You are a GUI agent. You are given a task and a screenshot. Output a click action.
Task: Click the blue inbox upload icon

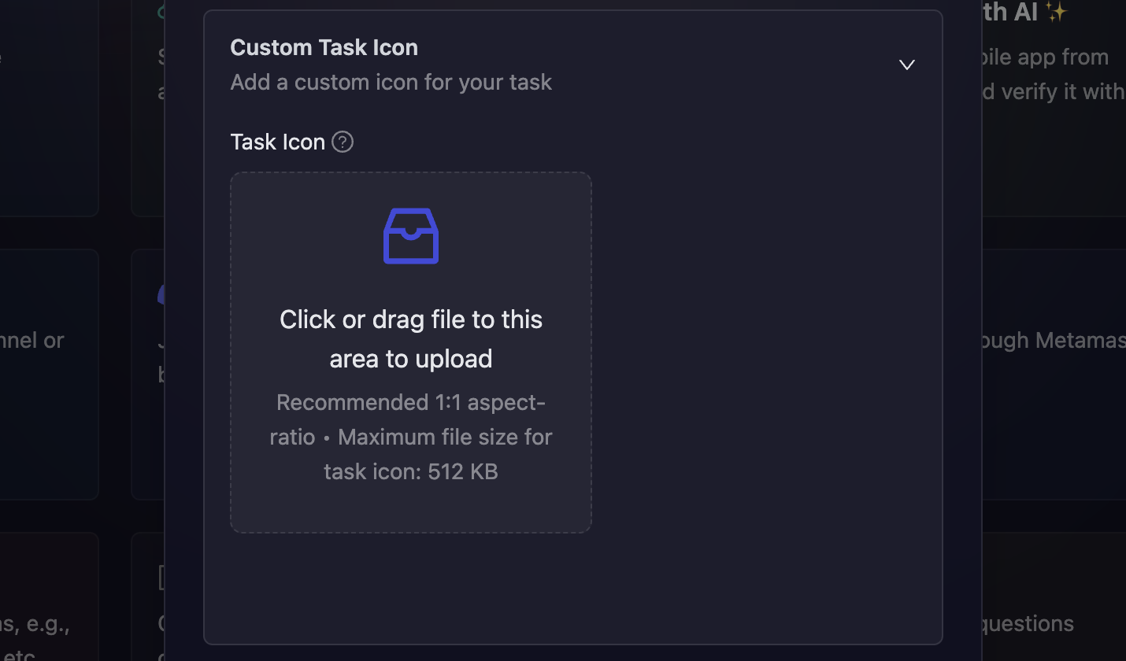[411, 236]
